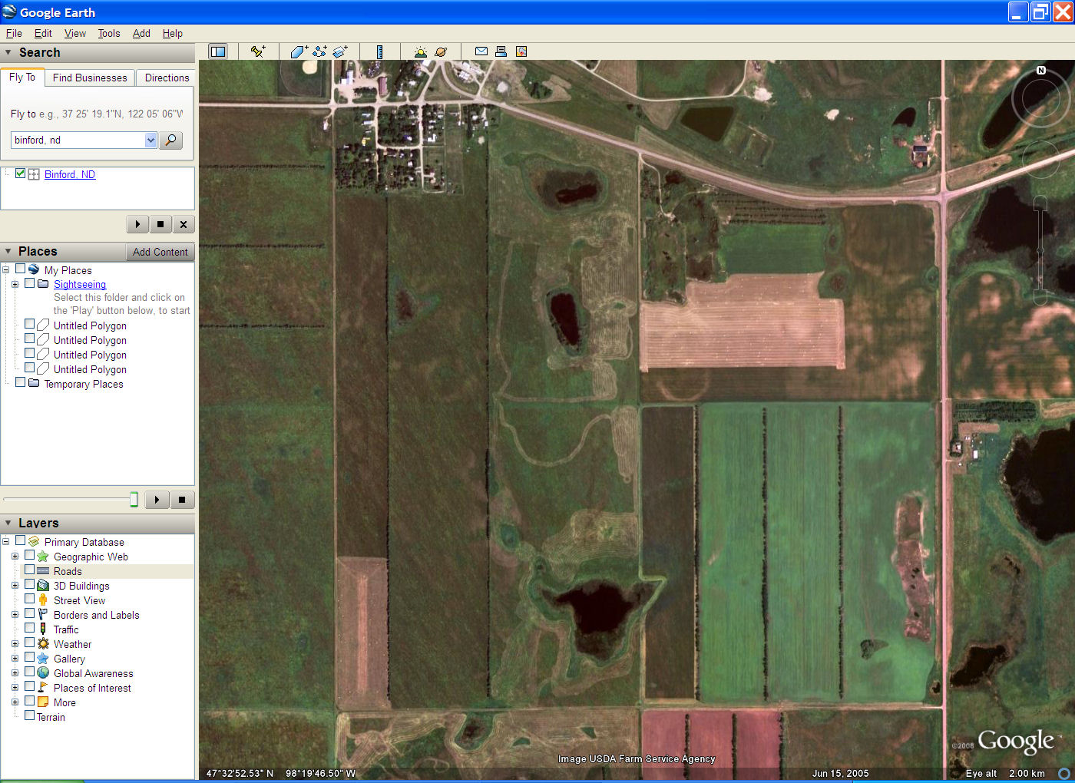Click the Fly To search input field
Screen dimensions: 1075x783
78,140
